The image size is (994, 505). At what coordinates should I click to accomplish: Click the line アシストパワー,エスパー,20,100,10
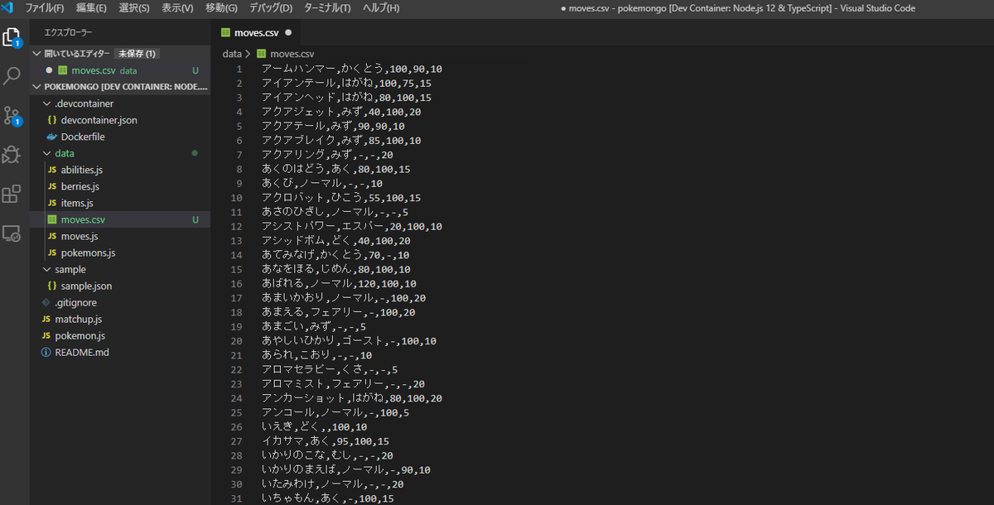[352, 226]
